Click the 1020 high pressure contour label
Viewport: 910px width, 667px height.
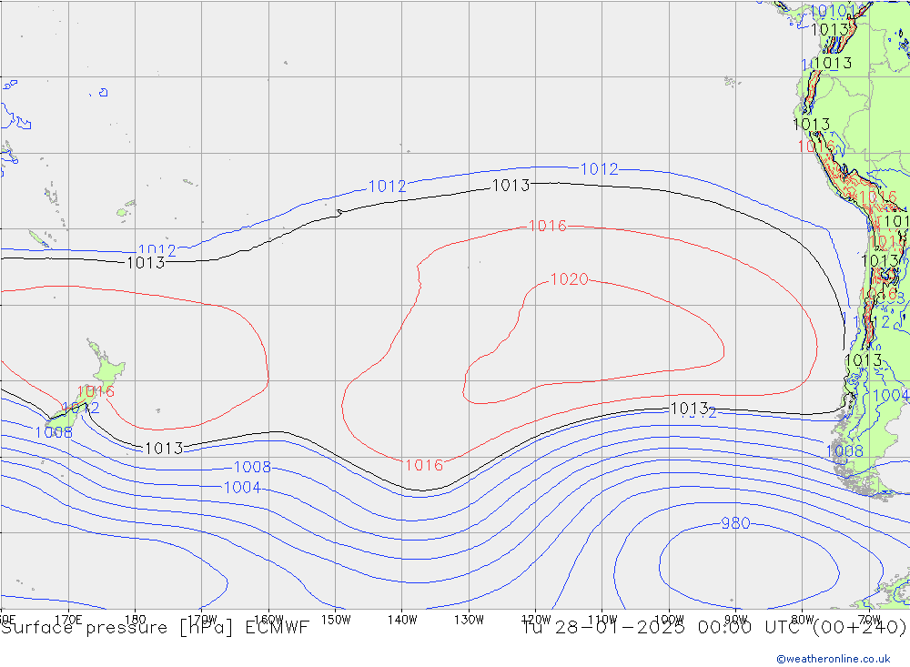569,279
